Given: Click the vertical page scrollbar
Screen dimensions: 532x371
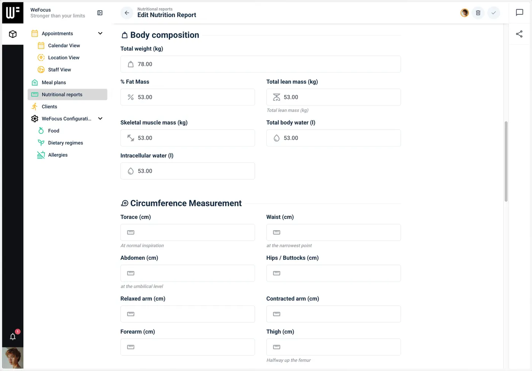Looking at the screenshot, I should pos(506,162).
